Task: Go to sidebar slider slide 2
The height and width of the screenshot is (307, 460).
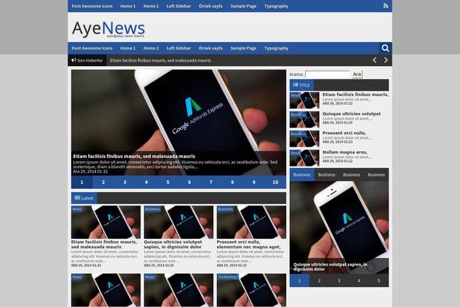Action: point(319,281)
